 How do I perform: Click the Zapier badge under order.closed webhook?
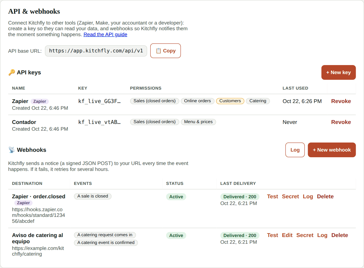23,203
